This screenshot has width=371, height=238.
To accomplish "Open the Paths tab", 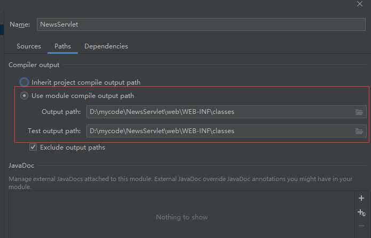I will point(62,46).
